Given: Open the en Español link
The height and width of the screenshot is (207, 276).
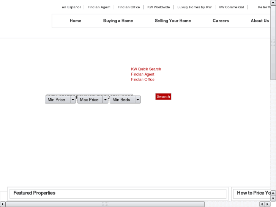Looking at the screenshot, I should 71,7.
